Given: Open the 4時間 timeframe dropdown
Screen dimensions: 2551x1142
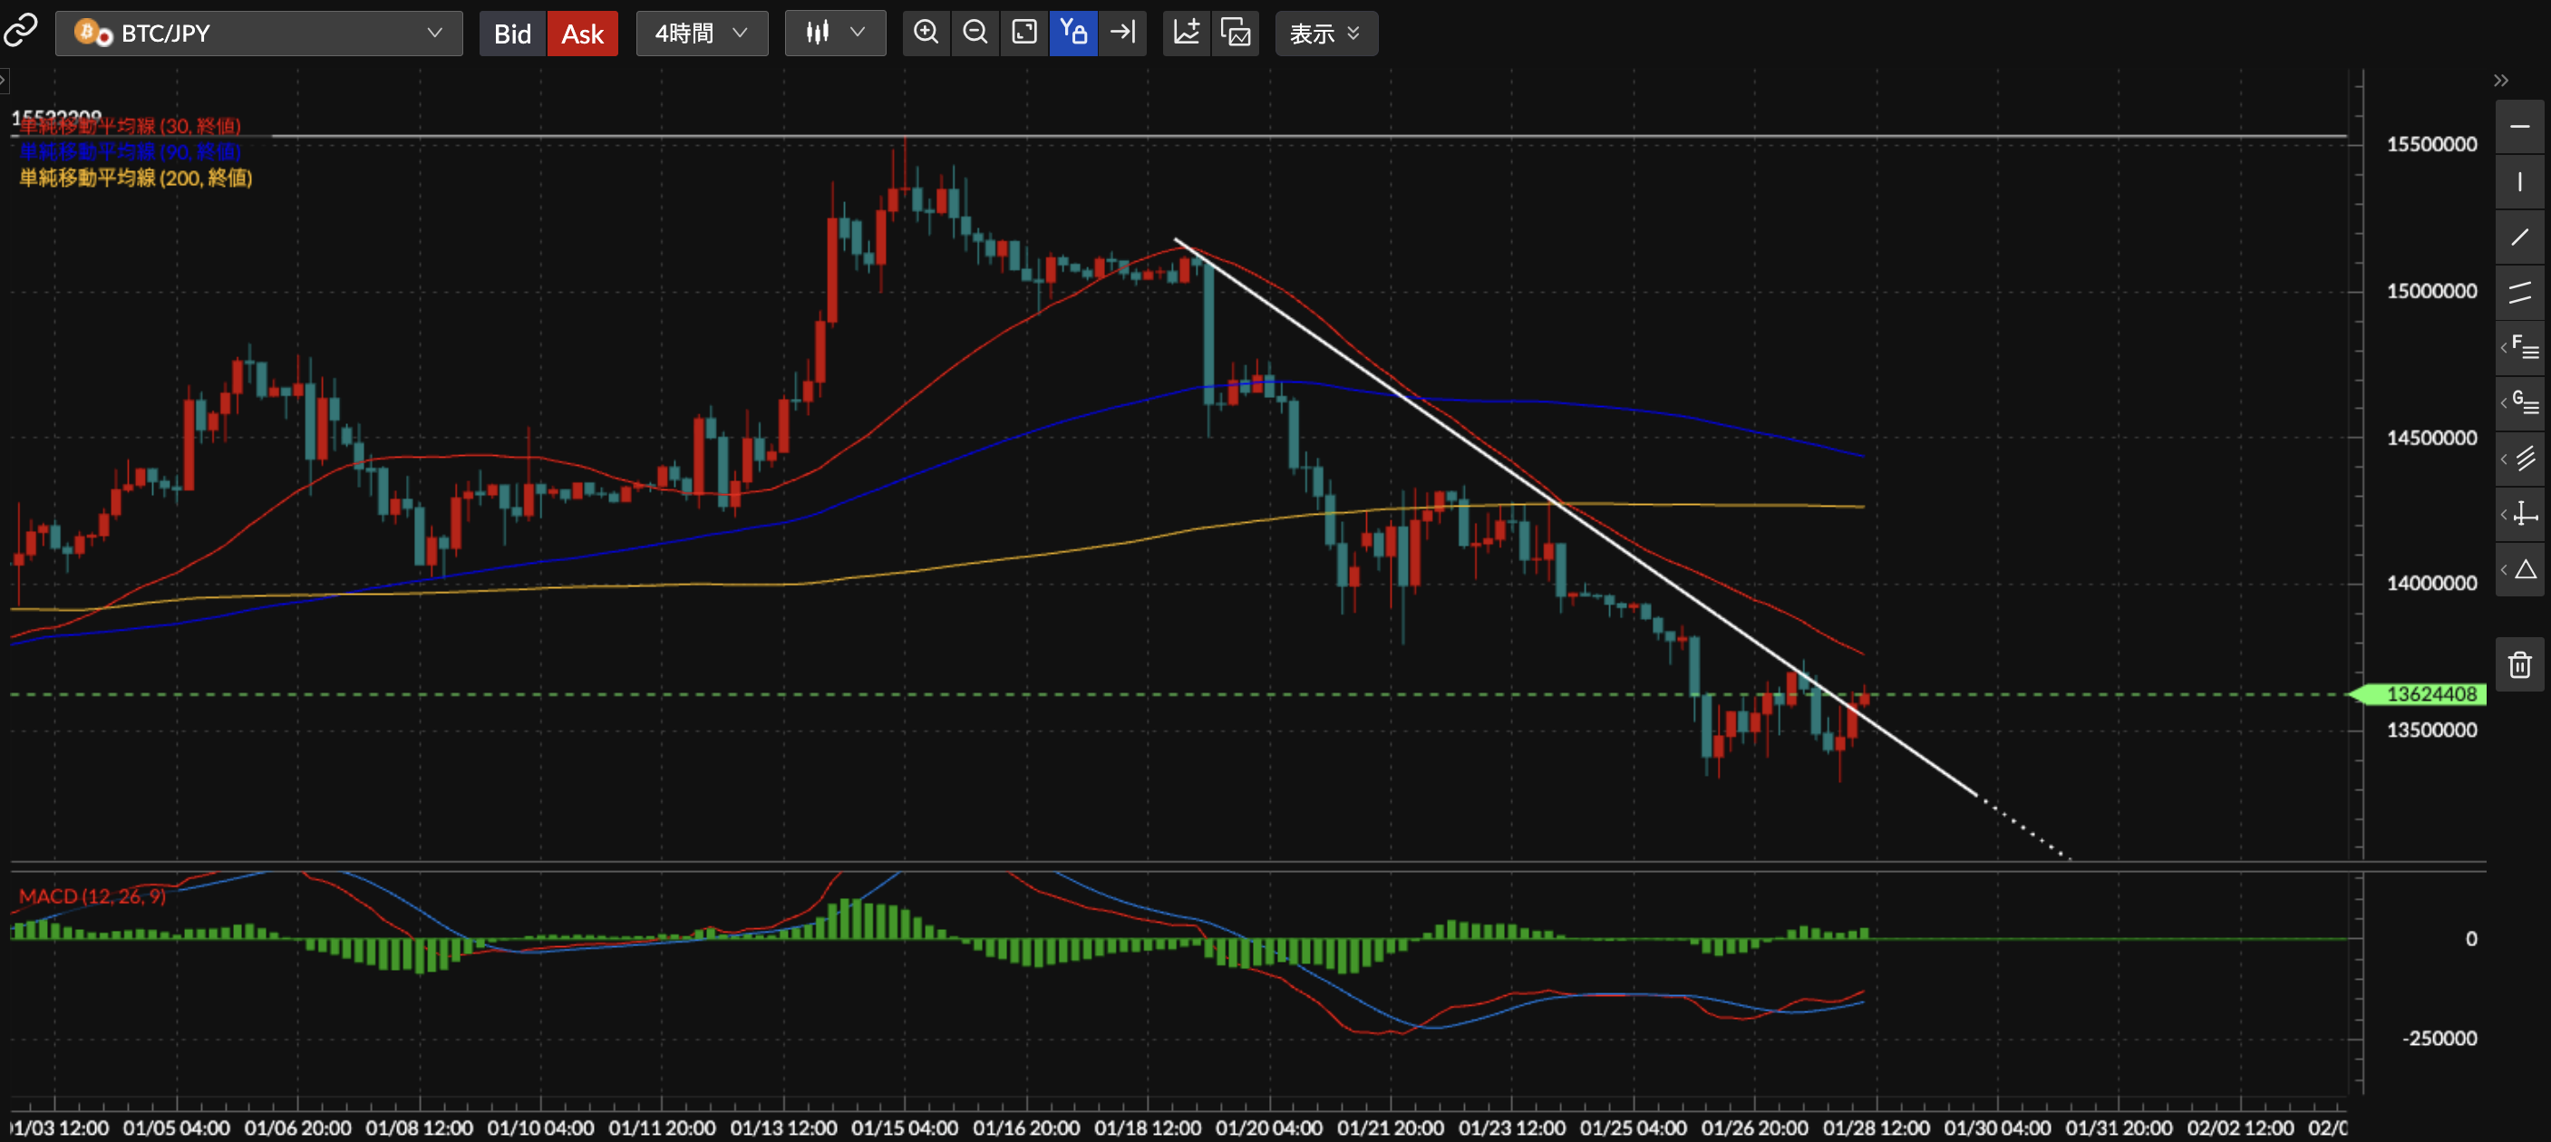Looking at the screenshot, I should [x=701, y=34].
